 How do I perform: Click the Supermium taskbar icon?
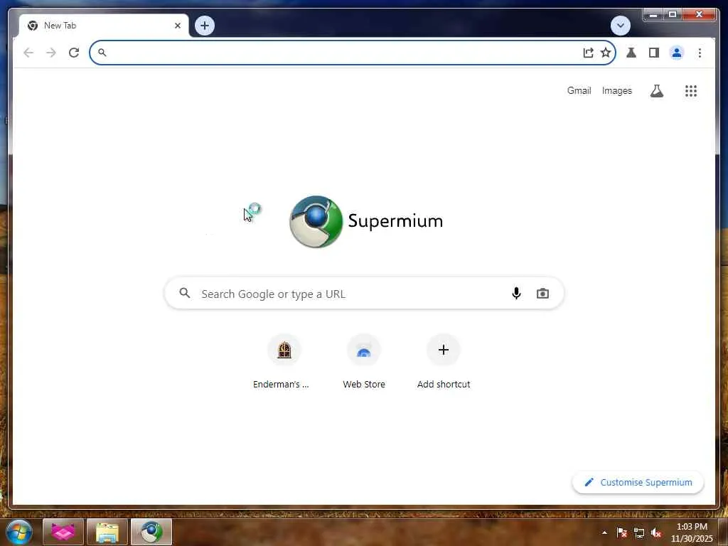151,532
